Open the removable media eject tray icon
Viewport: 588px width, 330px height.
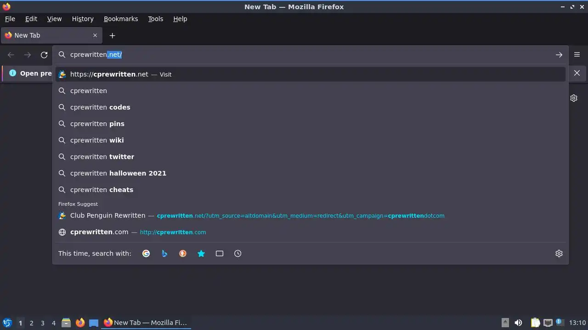(x=505, y=323)
